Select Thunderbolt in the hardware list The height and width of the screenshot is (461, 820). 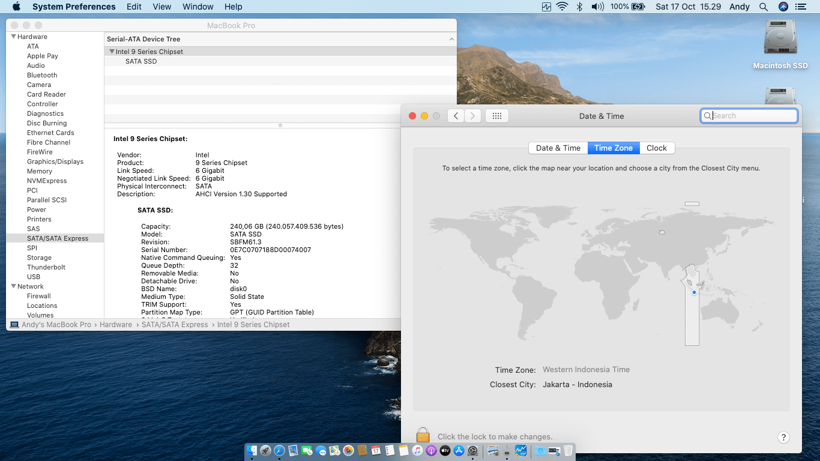[x=46, y=267]
